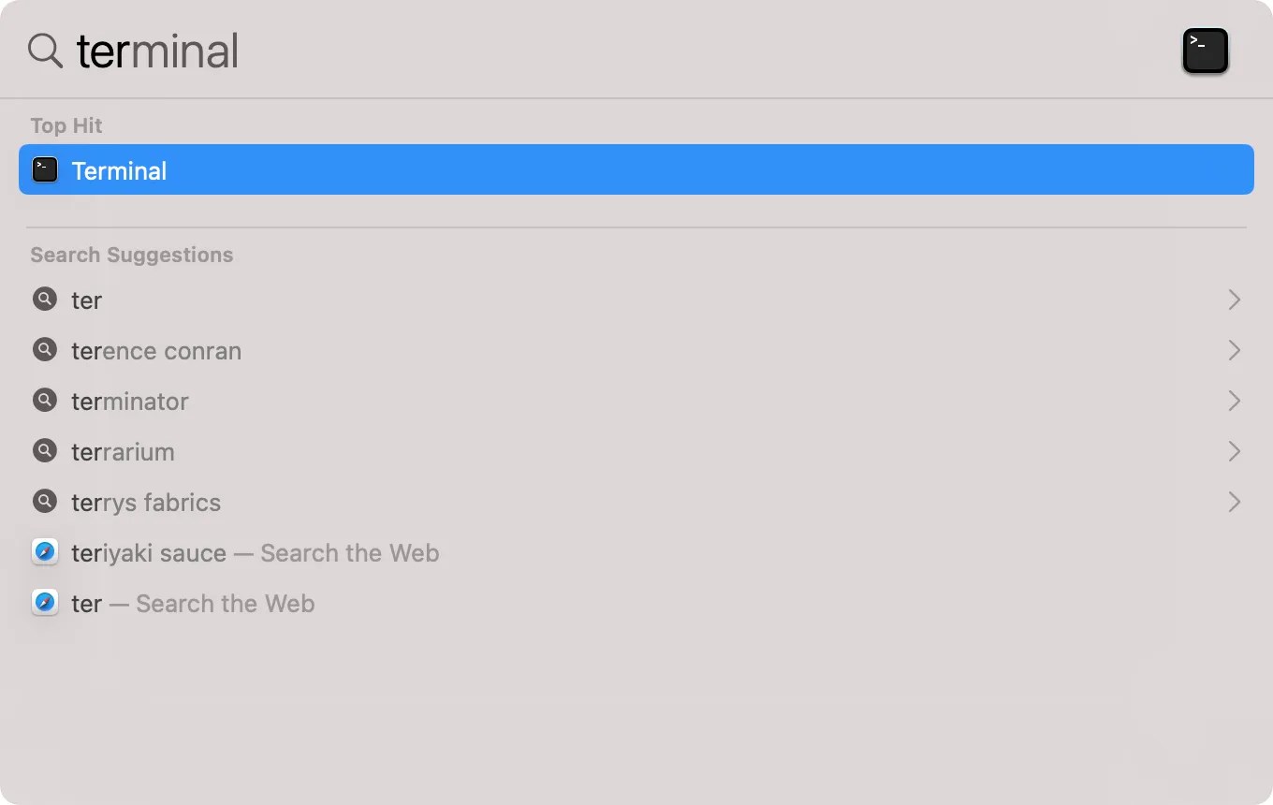Viewport: 1273px width, 805px height.
Task: Click the search icon beside 'terence conran'
Action: point(44,349)
